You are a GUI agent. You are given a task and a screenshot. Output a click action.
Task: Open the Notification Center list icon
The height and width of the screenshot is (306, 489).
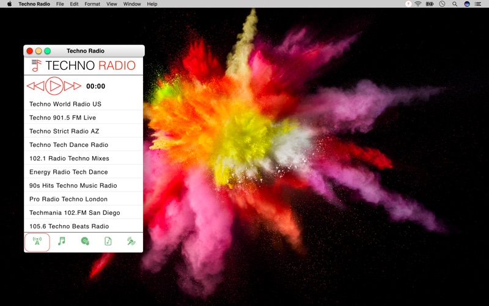478,4
